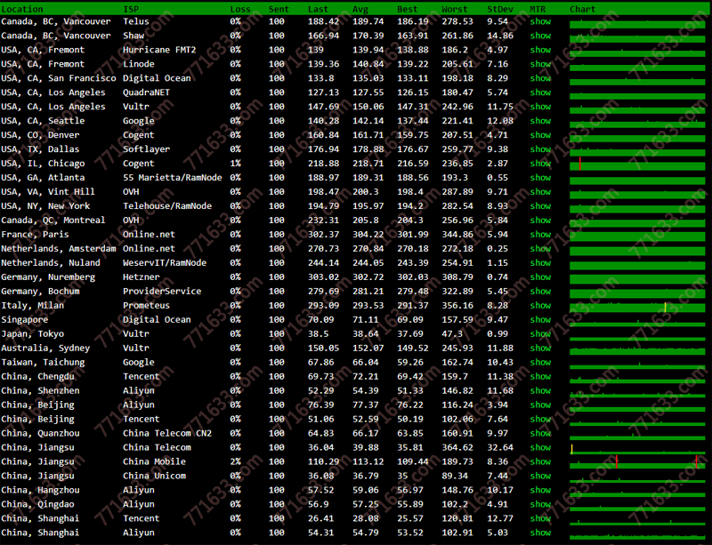Show MTR for Jiangsu China Telecom

[540, 447]
